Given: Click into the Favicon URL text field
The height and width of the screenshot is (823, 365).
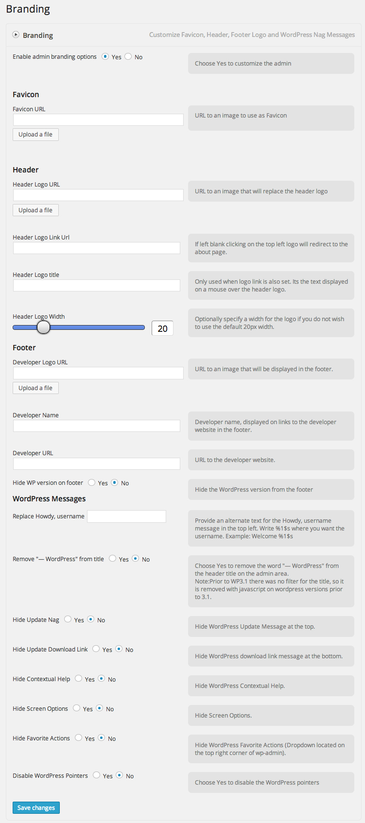Looking at the screenshot, I should pyautogui.click(x=98, y=120).
